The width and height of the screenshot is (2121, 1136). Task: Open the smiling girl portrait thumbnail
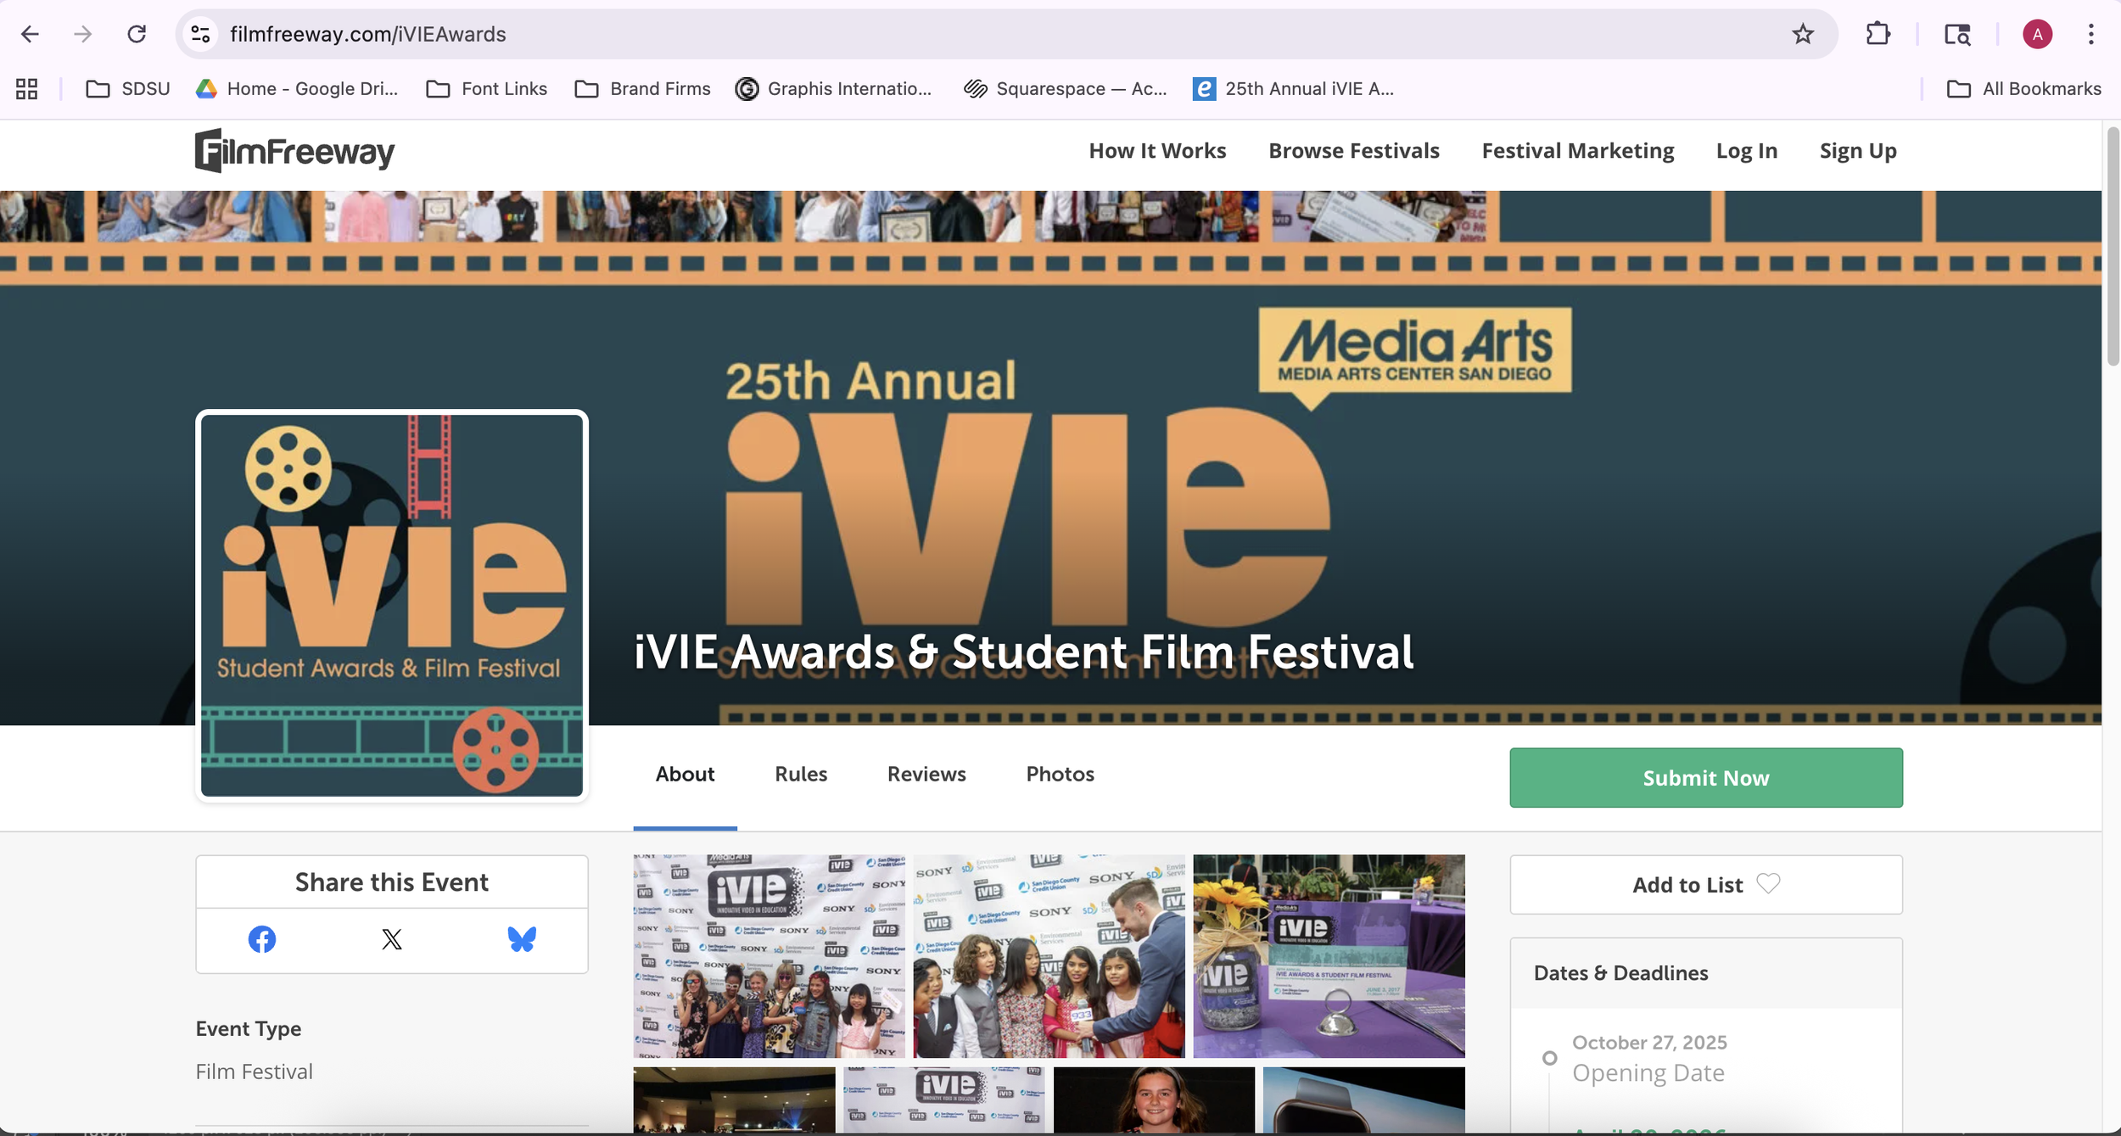click(1154, 1100)
